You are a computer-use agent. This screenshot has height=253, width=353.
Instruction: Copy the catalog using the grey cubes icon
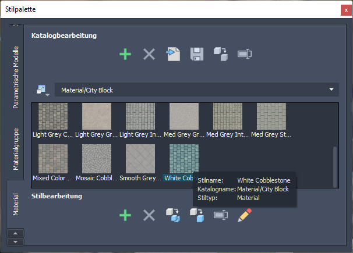[221, 54]
